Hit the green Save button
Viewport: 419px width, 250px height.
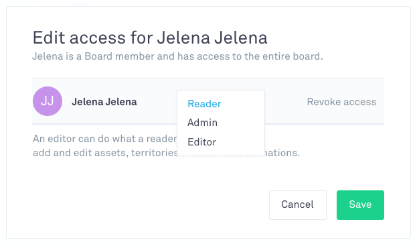point(360,205)
